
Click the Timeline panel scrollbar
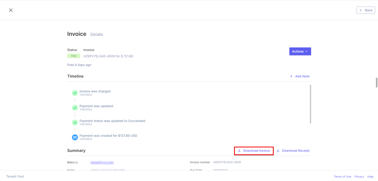310,104
